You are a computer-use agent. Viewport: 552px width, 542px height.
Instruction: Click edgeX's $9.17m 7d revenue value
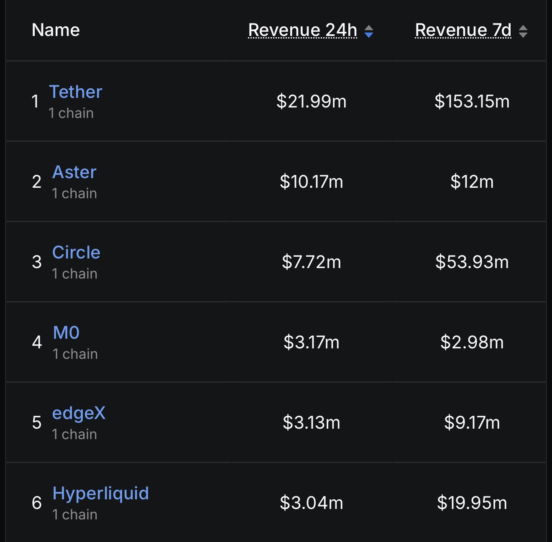point(472,422)
